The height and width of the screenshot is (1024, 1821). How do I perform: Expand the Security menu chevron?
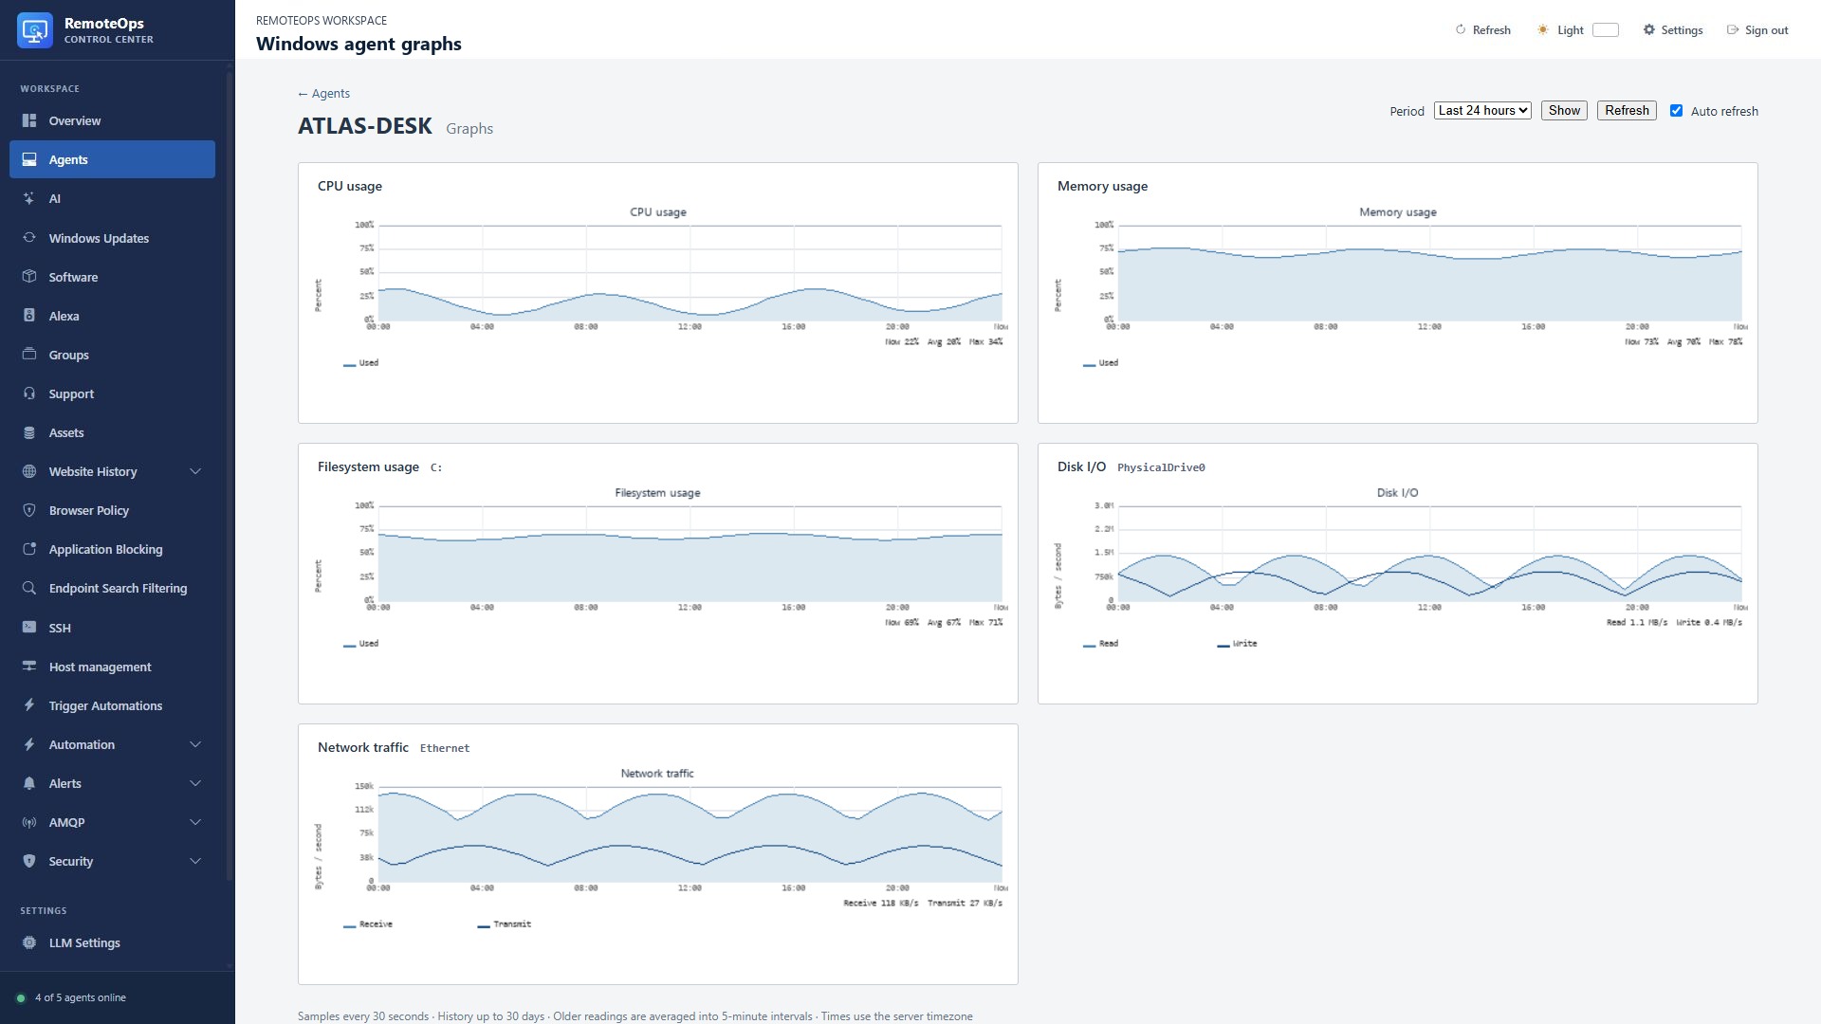(x=195, y=861)
